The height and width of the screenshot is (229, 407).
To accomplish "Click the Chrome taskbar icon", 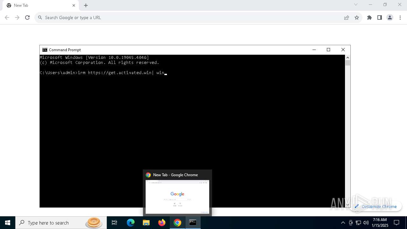I will click(x=177, y=223).
